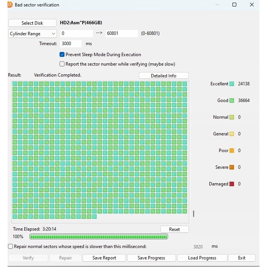
Task: Open the Cylinder Range dropdown
Action: click(33, 34)
